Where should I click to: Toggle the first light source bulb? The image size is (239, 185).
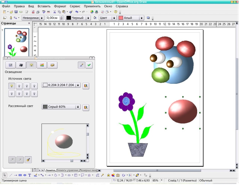click(12, 86)
